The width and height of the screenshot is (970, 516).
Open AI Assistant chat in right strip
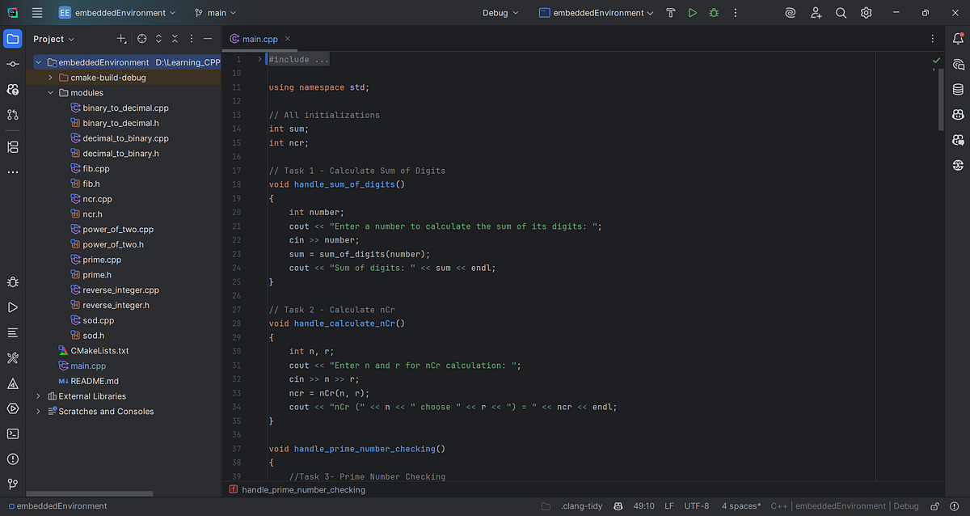point(958,64)
